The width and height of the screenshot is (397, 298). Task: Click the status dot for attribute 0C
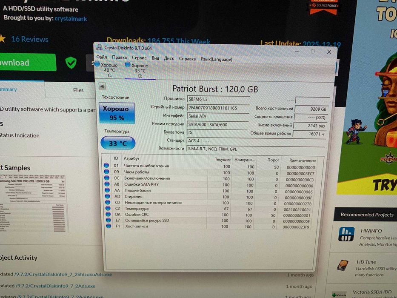point(107,178)
